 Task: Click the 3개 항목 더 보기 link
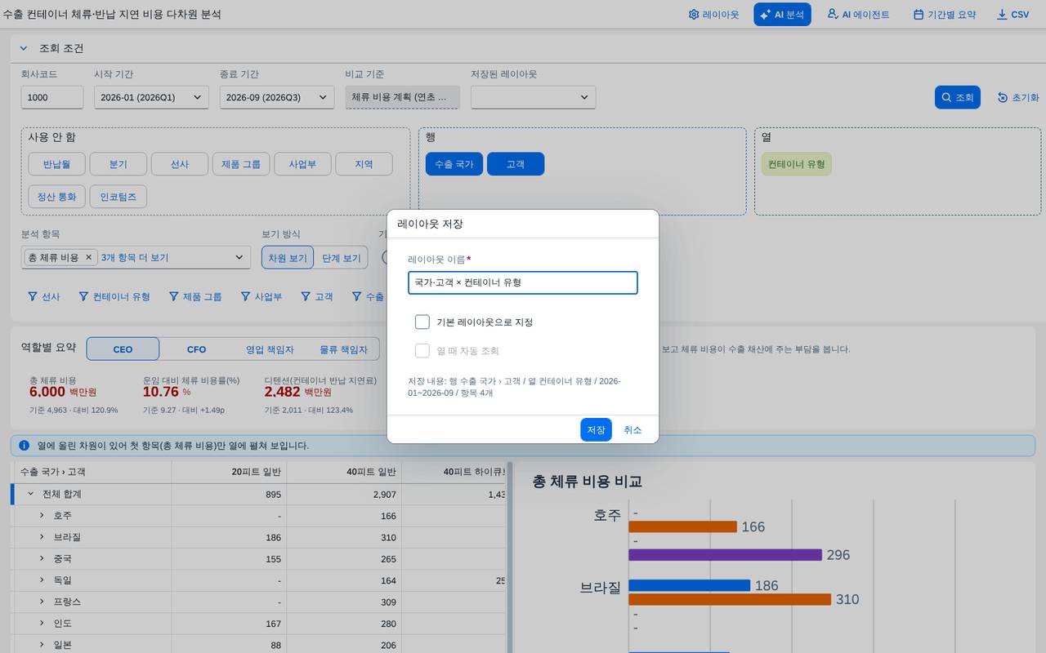click(x=135, y=257)
